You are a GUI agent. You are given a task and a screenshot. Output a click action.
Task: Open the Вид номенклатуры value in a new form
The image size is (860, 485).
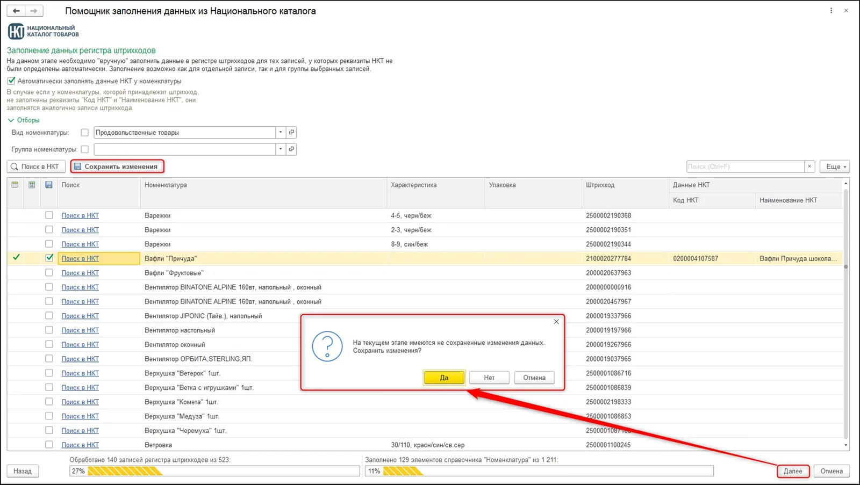(x=291, y=132)
